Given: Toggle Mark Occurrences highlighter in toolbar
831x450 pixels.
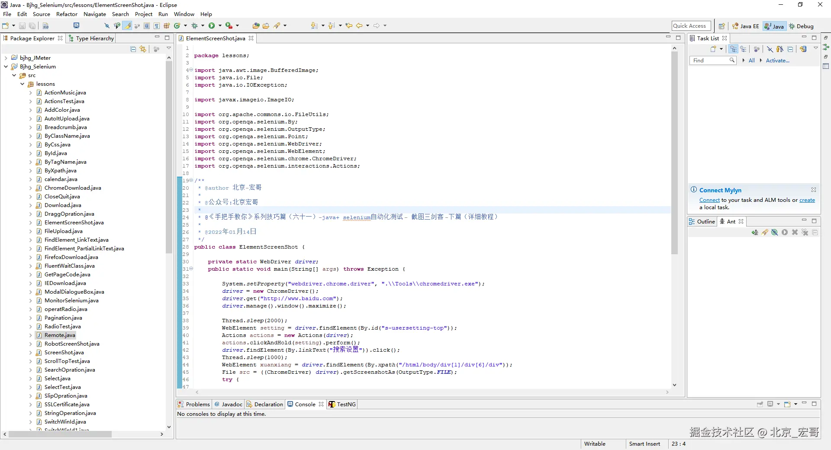Looking at the screenshot, I should click(x=127, y=26).
